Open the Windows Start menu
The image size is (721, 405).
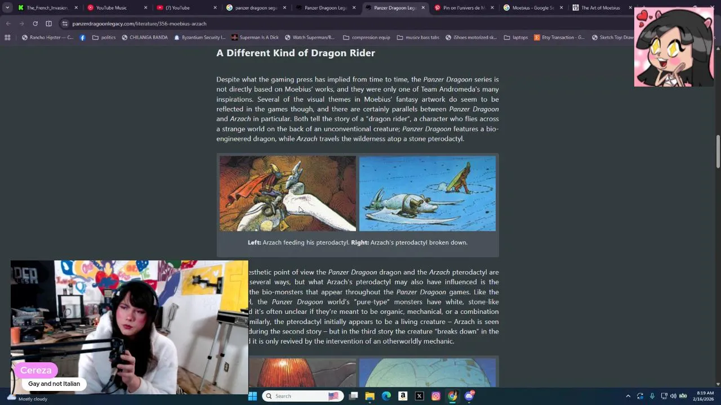pos(252,396)
